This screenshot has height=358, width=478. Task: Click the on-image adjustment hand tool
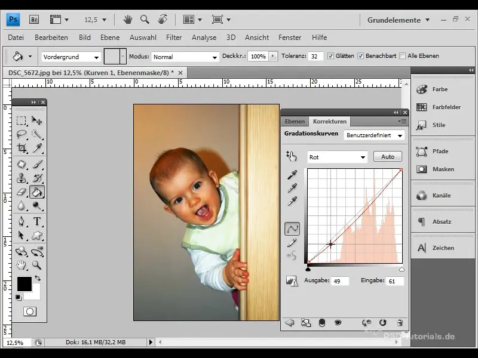[292, 156]
